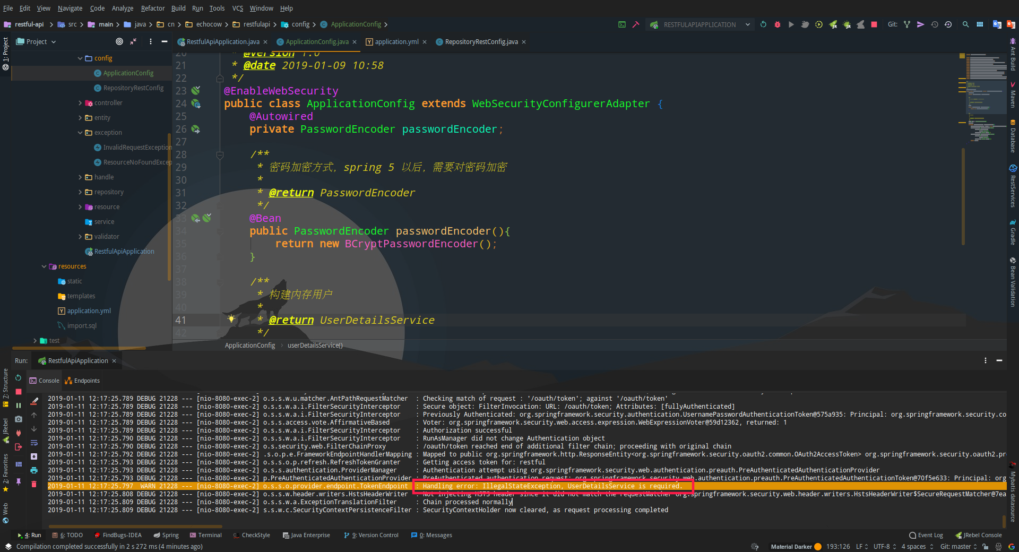Open the Refactor menu
This screenshot has height=552, width=1019.
[153, 8]
